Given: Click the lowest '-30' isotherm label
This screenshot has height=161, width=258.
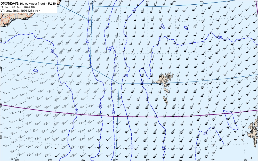Looking at the screenshot, I should tap(132, 146).
